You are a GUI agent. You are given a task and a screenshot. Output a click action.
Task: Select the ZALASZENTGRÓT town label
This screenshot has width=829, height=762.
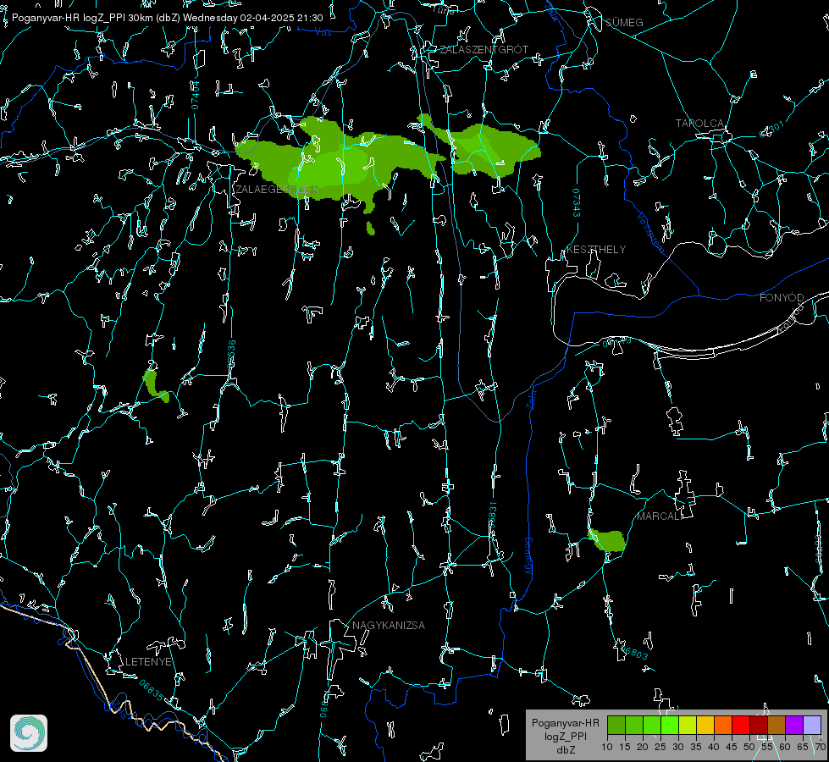coord(484,49)
